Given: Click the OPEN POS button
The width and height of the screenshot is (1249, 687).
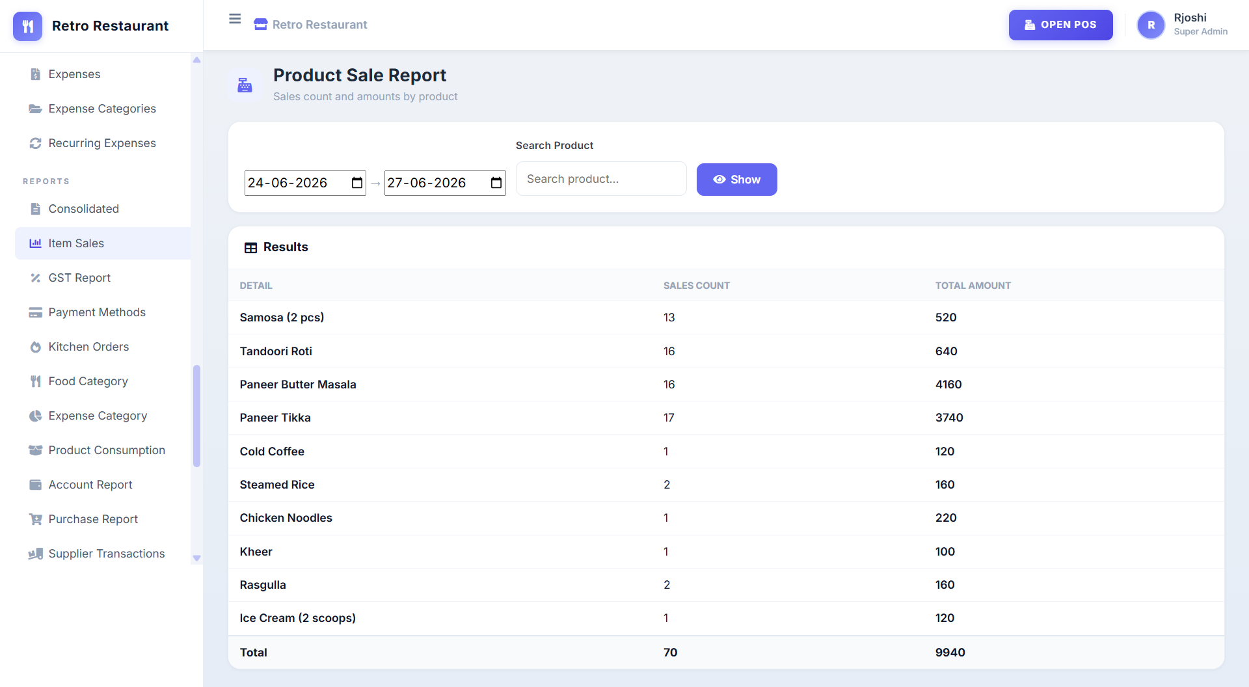Looking at the screenshot, I should click(x=1060, y=25).
